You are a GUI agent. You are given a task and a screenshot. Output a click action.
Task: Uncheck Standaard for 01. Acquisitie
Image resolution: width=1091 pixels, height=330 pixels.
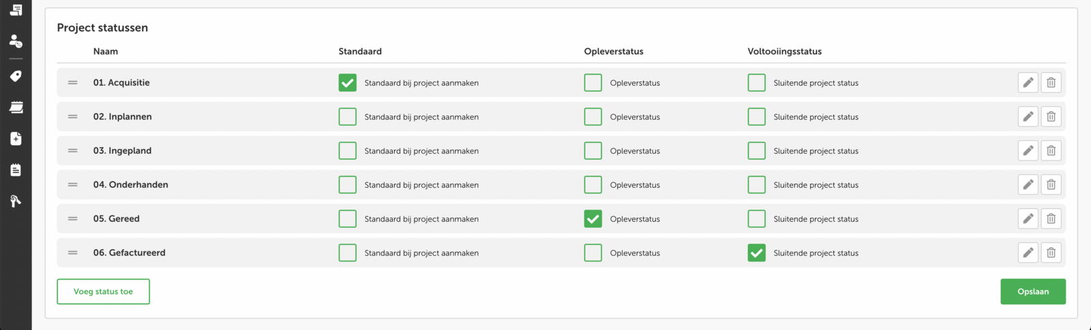(348, 83)
